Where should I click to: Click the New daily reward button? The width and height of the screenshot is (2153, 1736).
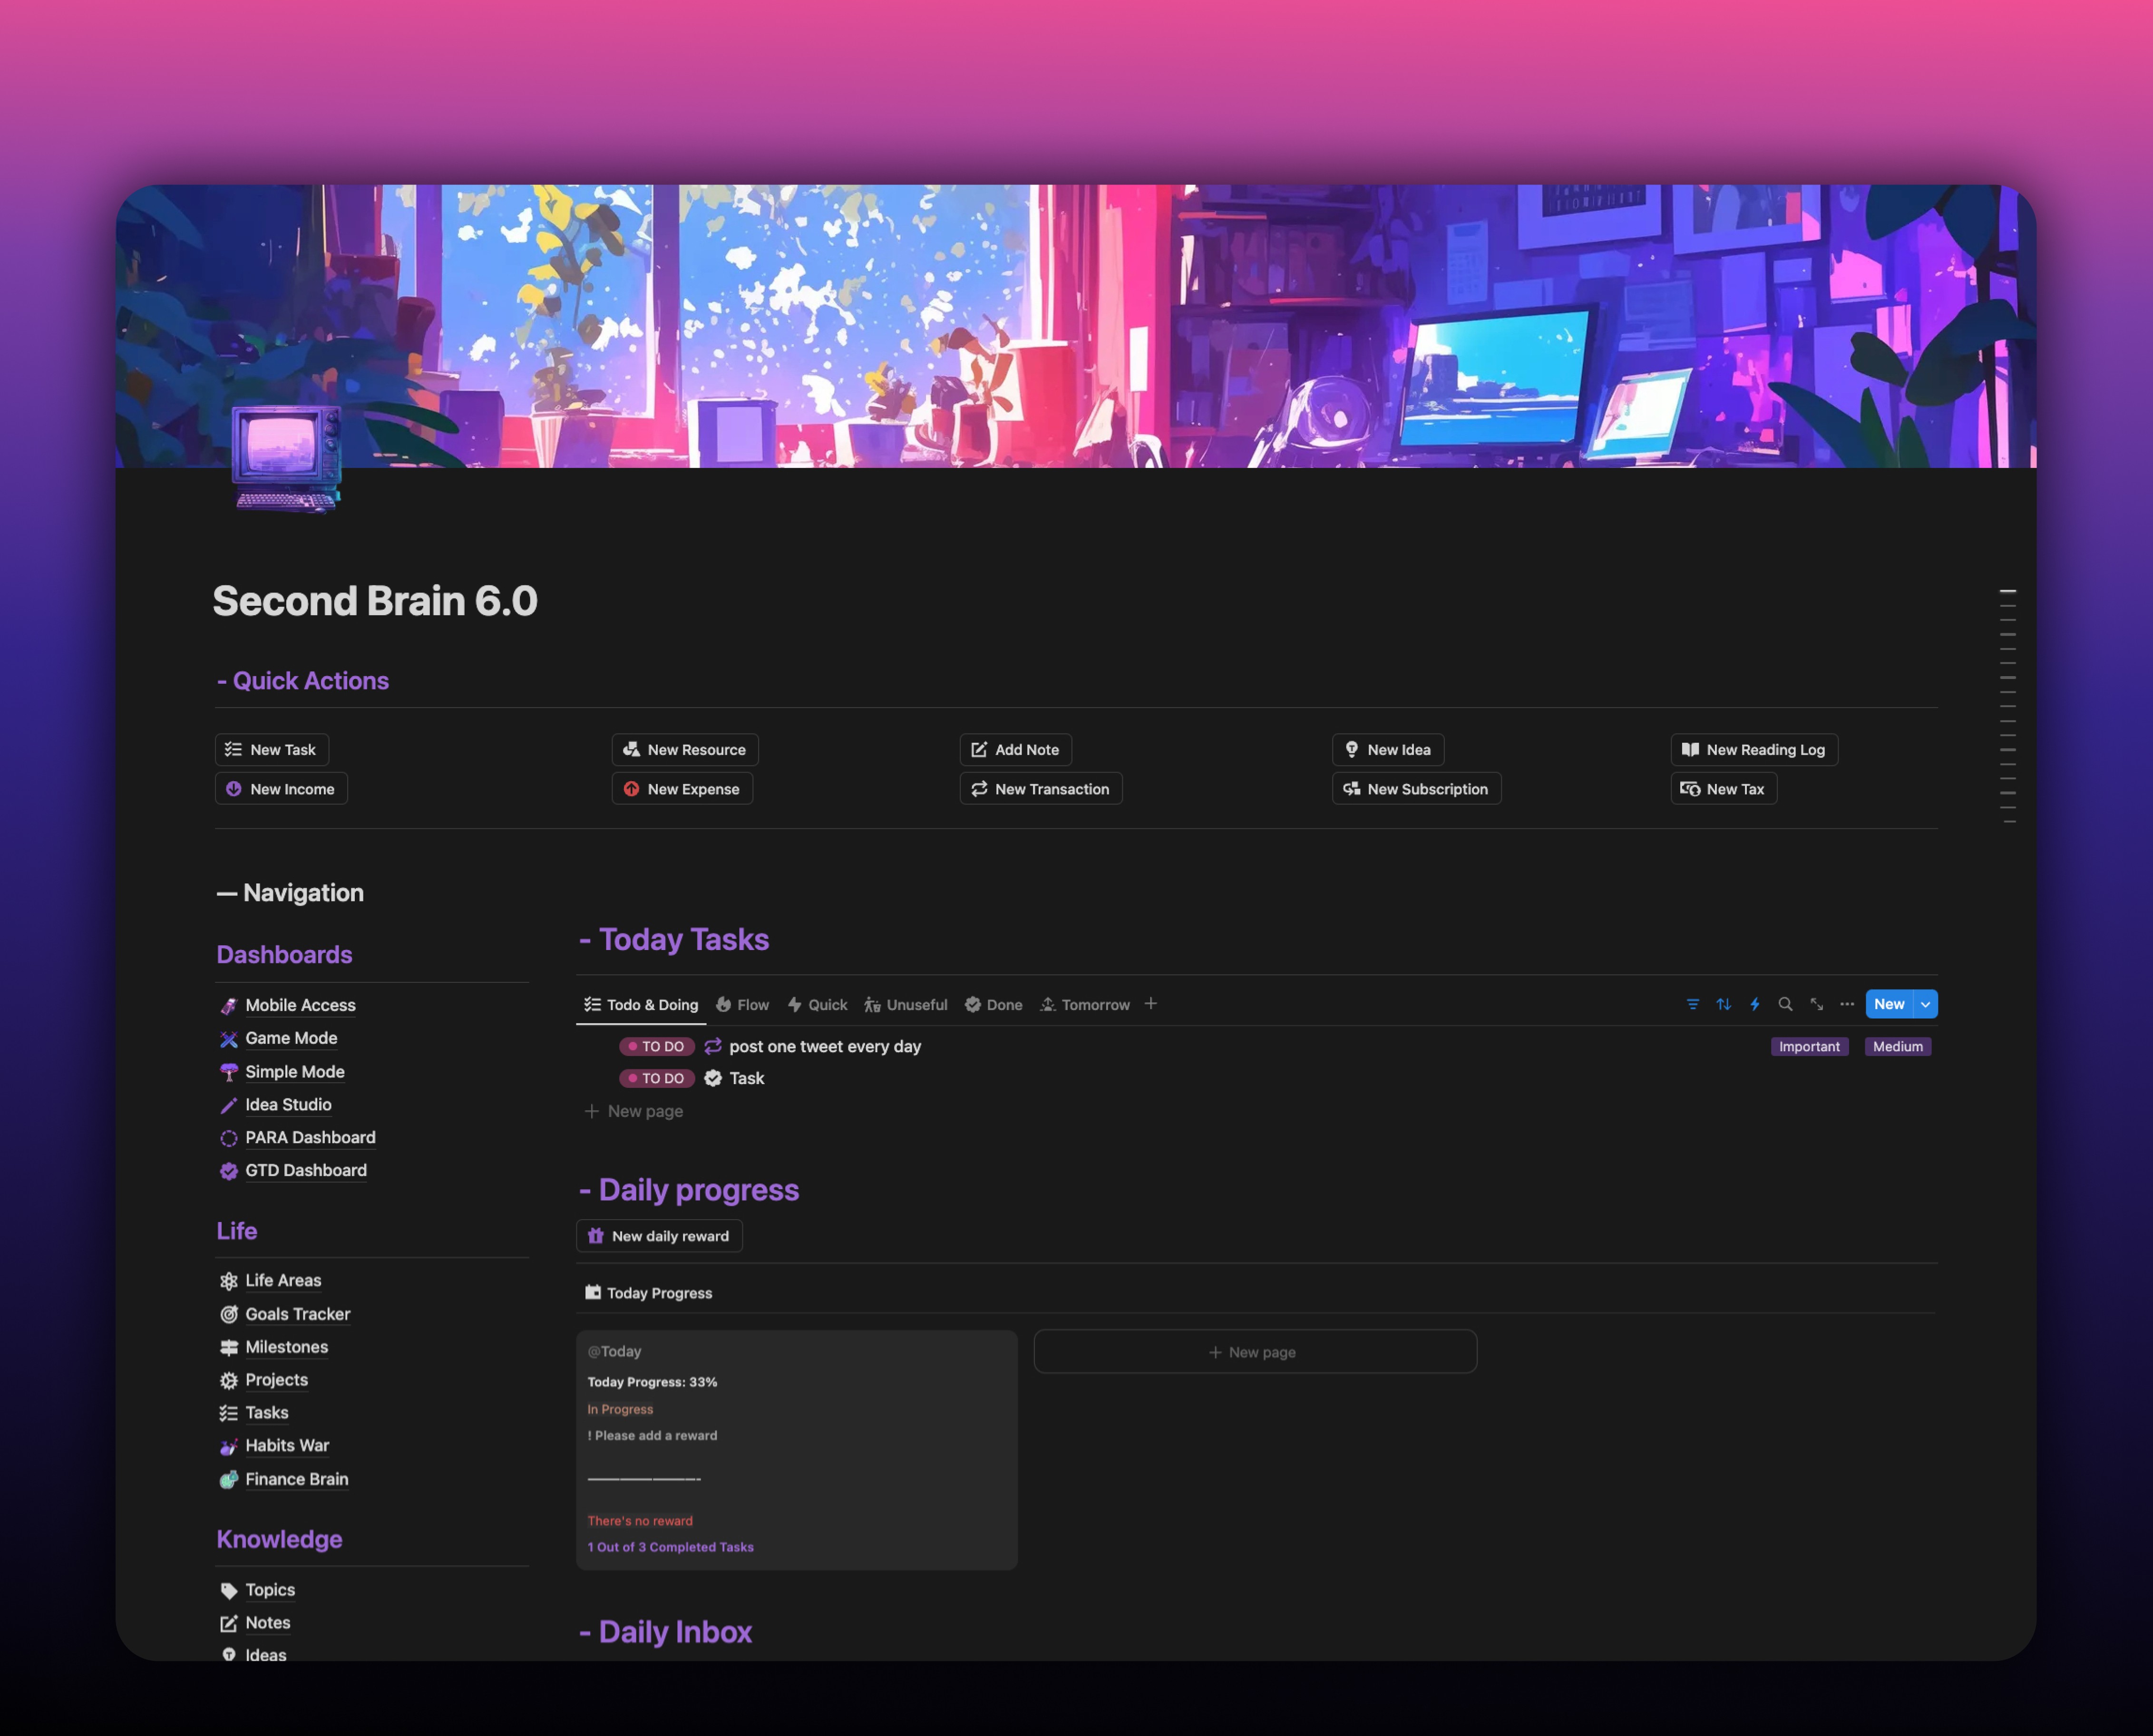coord(659,1236)
